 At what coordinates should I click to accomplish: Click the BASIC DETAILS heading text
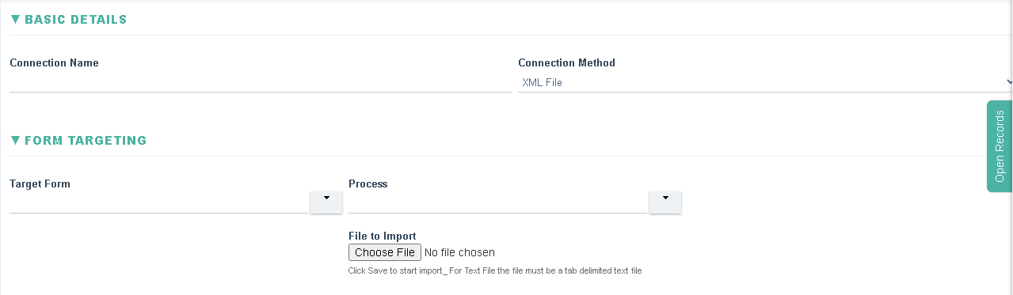click(76, 20)
